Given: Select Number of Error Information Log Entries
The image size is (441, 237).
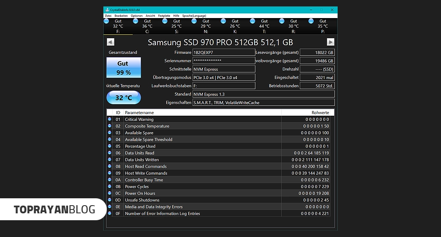Looking at the screenshot, I should point(218,214).
